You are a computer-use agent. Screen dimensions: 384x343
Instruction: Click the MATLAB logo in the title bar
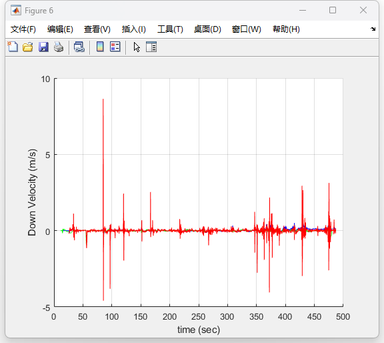coord(16,10)
